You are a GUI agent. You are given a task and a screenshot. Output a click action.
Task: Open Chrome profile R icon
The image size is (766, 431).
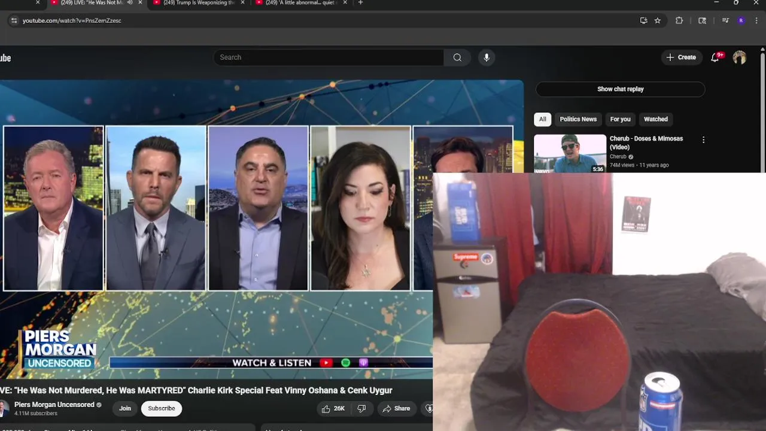pyautogui.click(x=741, y=20)
